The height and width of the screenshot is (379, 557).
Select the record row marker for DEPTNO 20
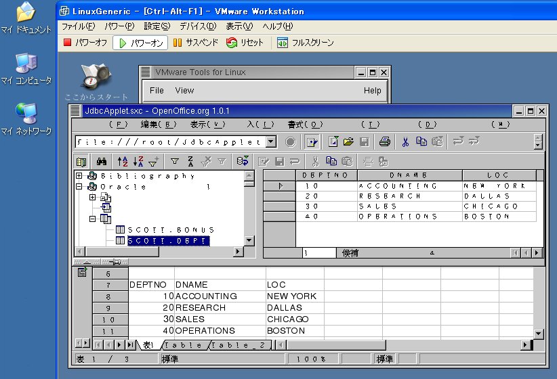(x=280, y=196)
